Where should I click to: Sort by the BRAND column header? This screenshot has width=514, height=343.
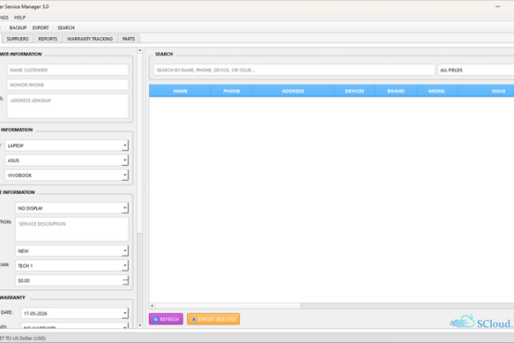point(395,91)
